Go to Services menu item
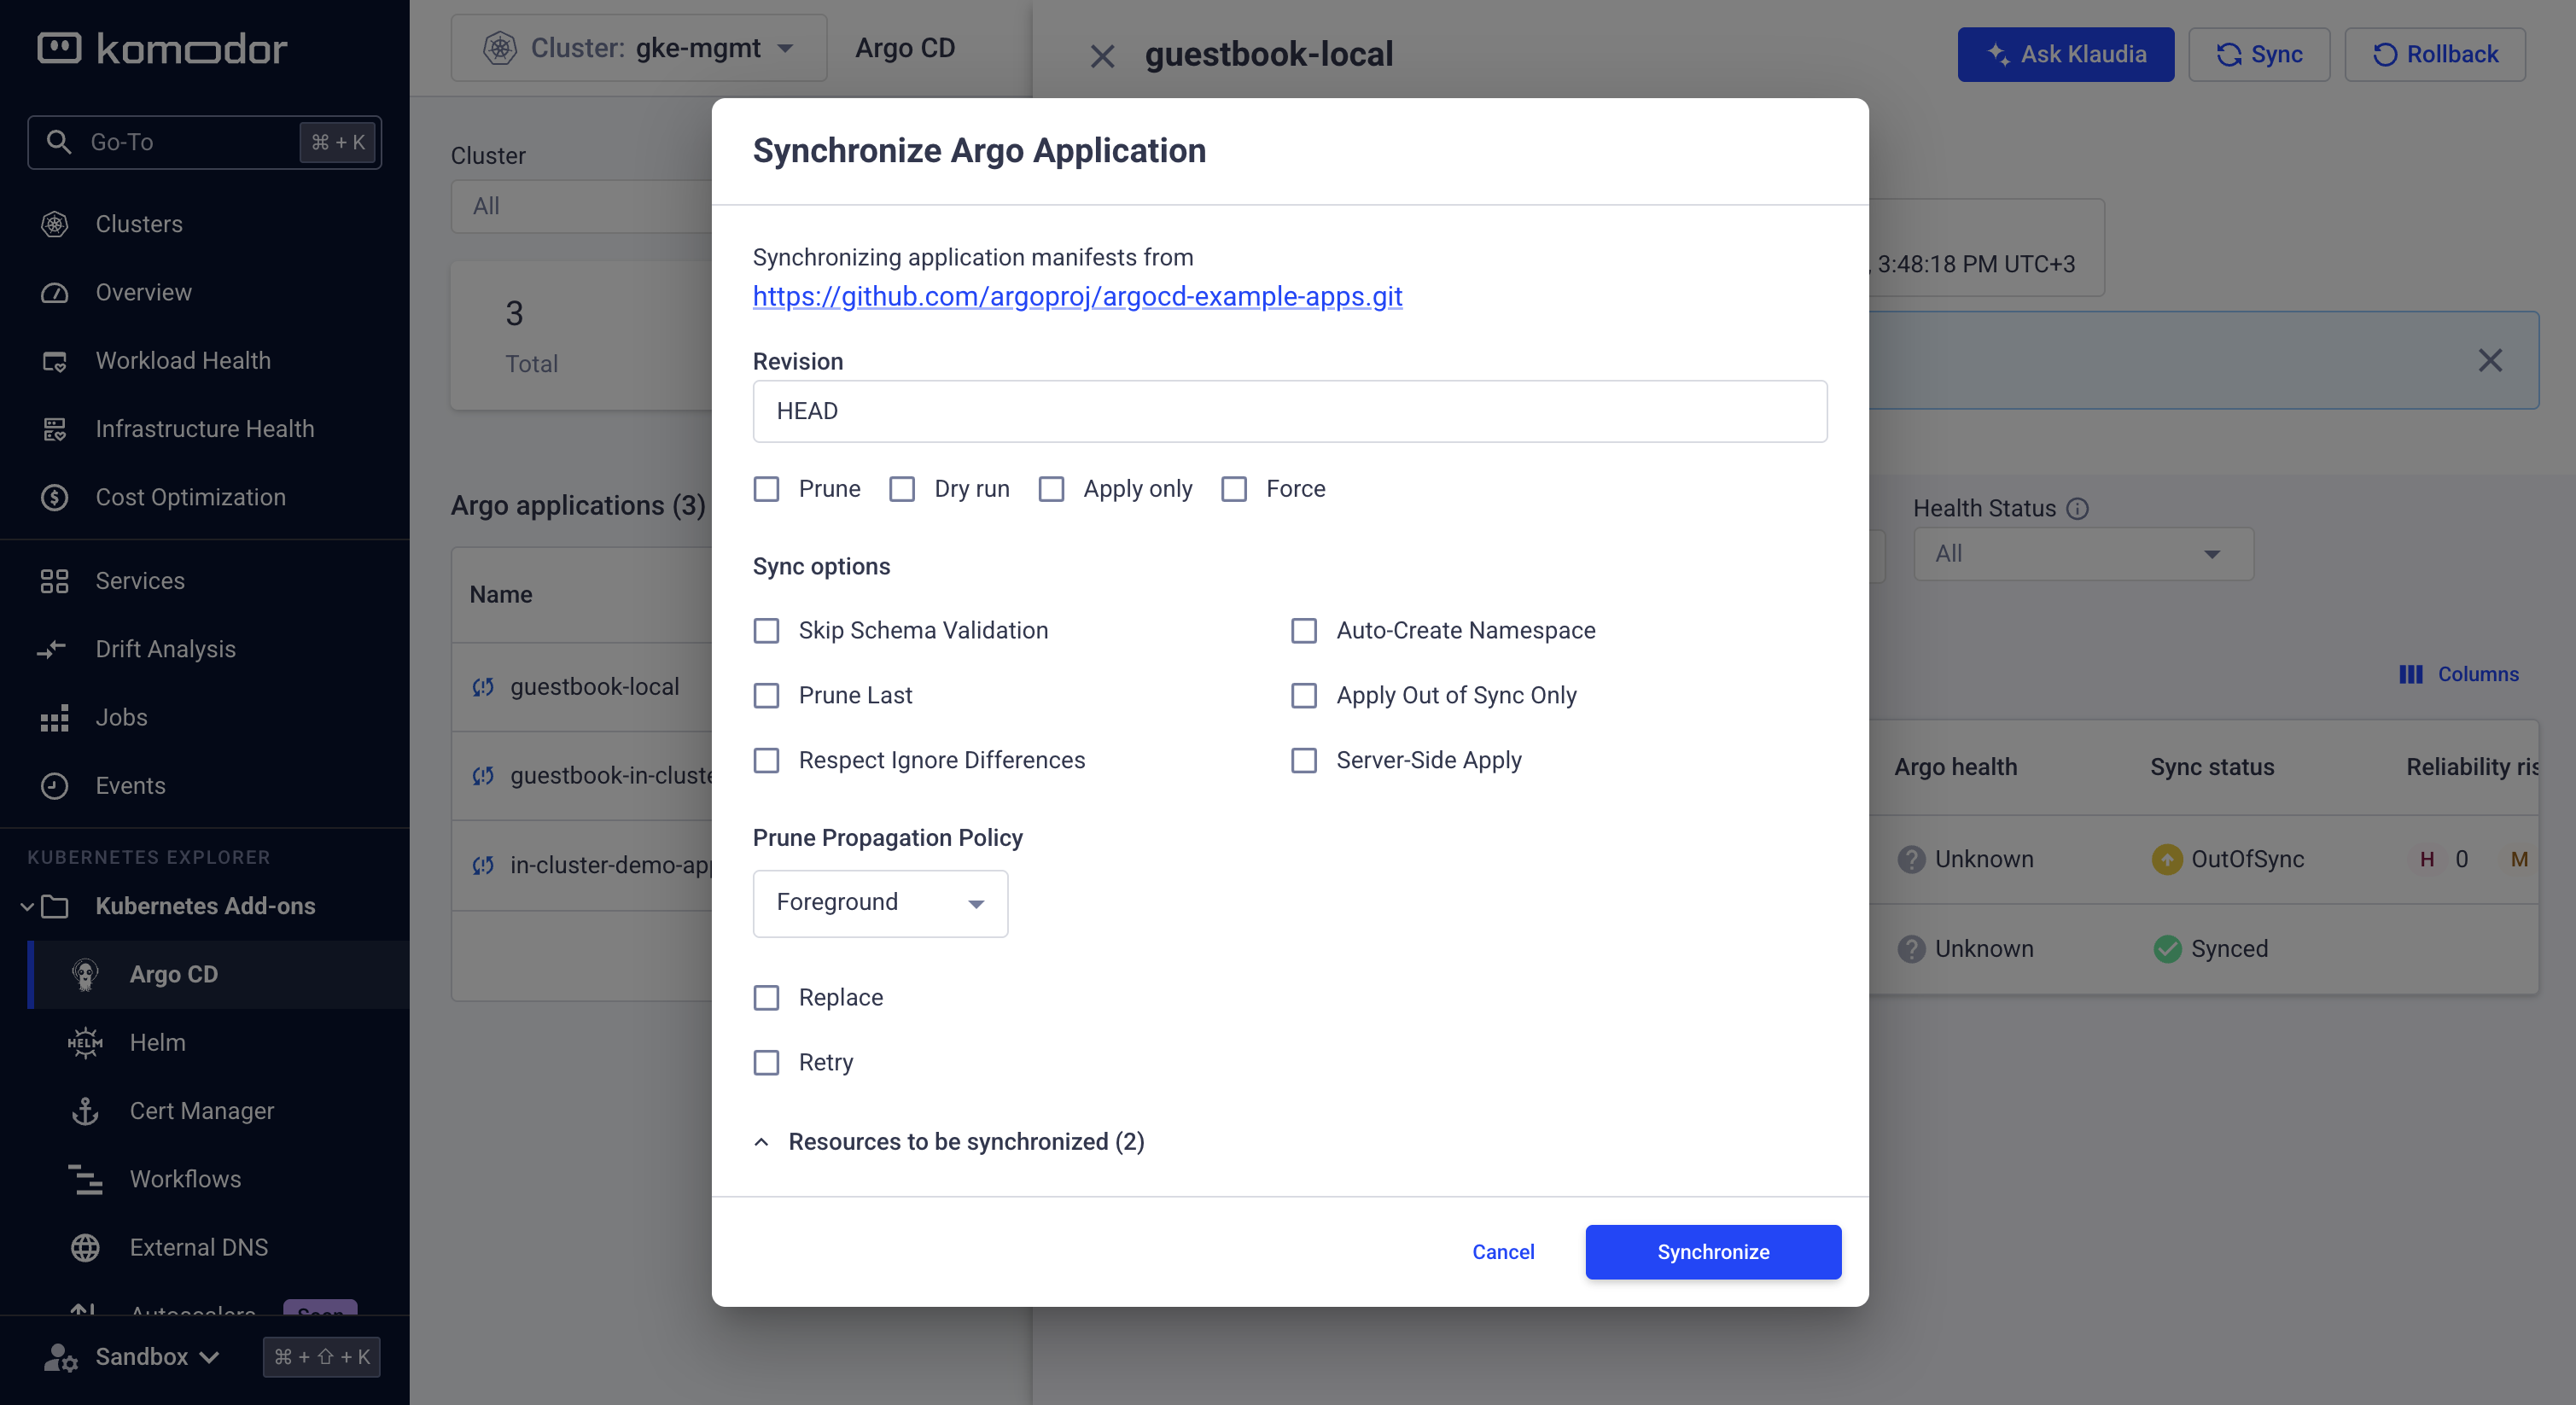This screenshot has width=2576, height=1405. coord(140,581)
